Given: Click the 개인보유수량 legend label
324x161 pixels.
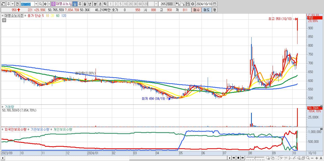Looking at the screenshot, I should click(x=63, y=129).
